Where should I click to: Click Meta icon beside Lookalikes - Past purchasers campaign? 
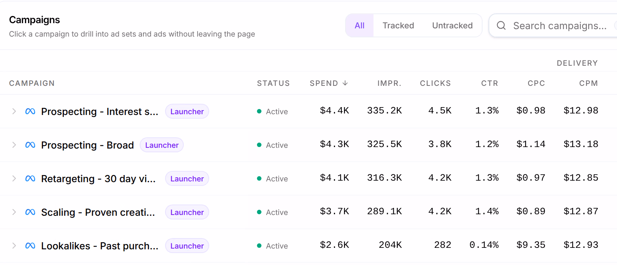point(30,246)
